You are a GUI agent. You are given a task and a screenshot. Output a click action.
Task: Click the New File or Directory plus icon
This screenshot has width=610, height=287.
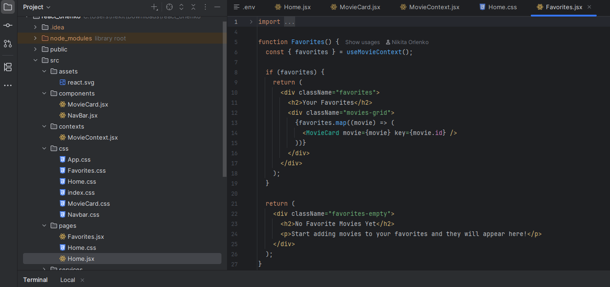[x=154, y=7]
